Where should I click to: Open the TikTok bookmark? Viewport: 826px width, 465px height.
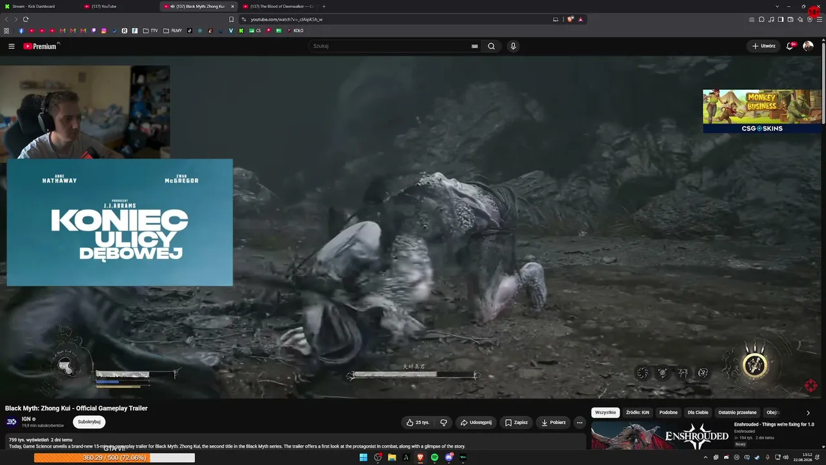[x=190, y=30]
